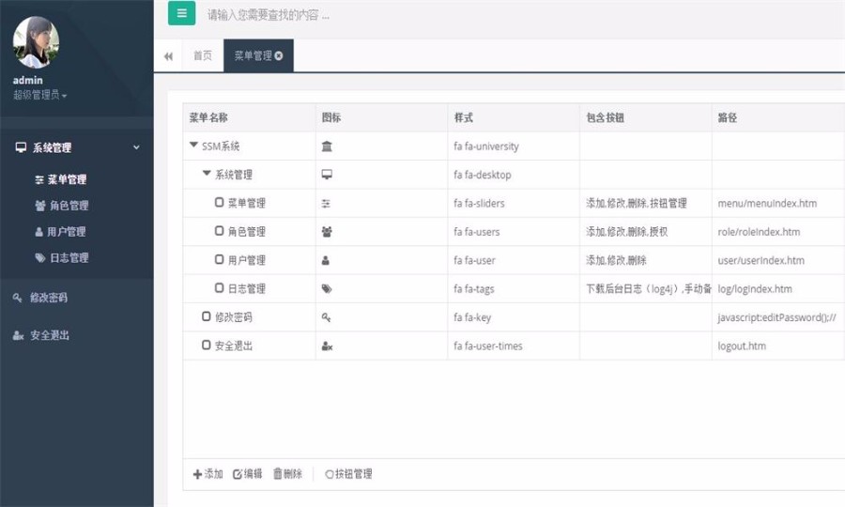Focus the search input field at top
The image size is (845, 507).
tap(269, 14)
